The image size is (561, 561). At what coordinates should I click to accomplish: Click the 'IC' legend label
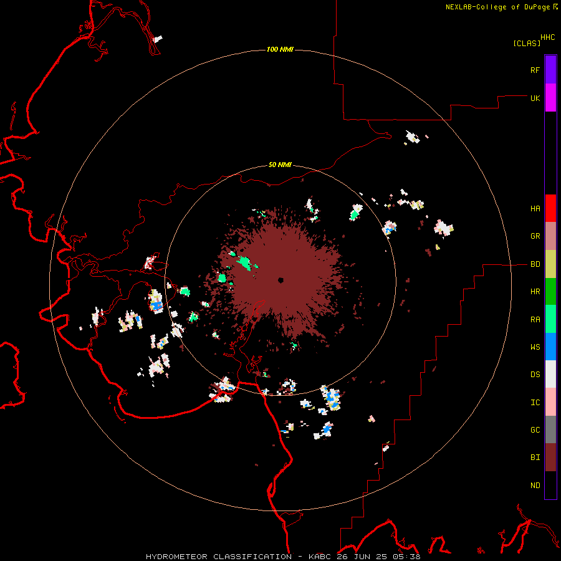click(x=535, y=402)
